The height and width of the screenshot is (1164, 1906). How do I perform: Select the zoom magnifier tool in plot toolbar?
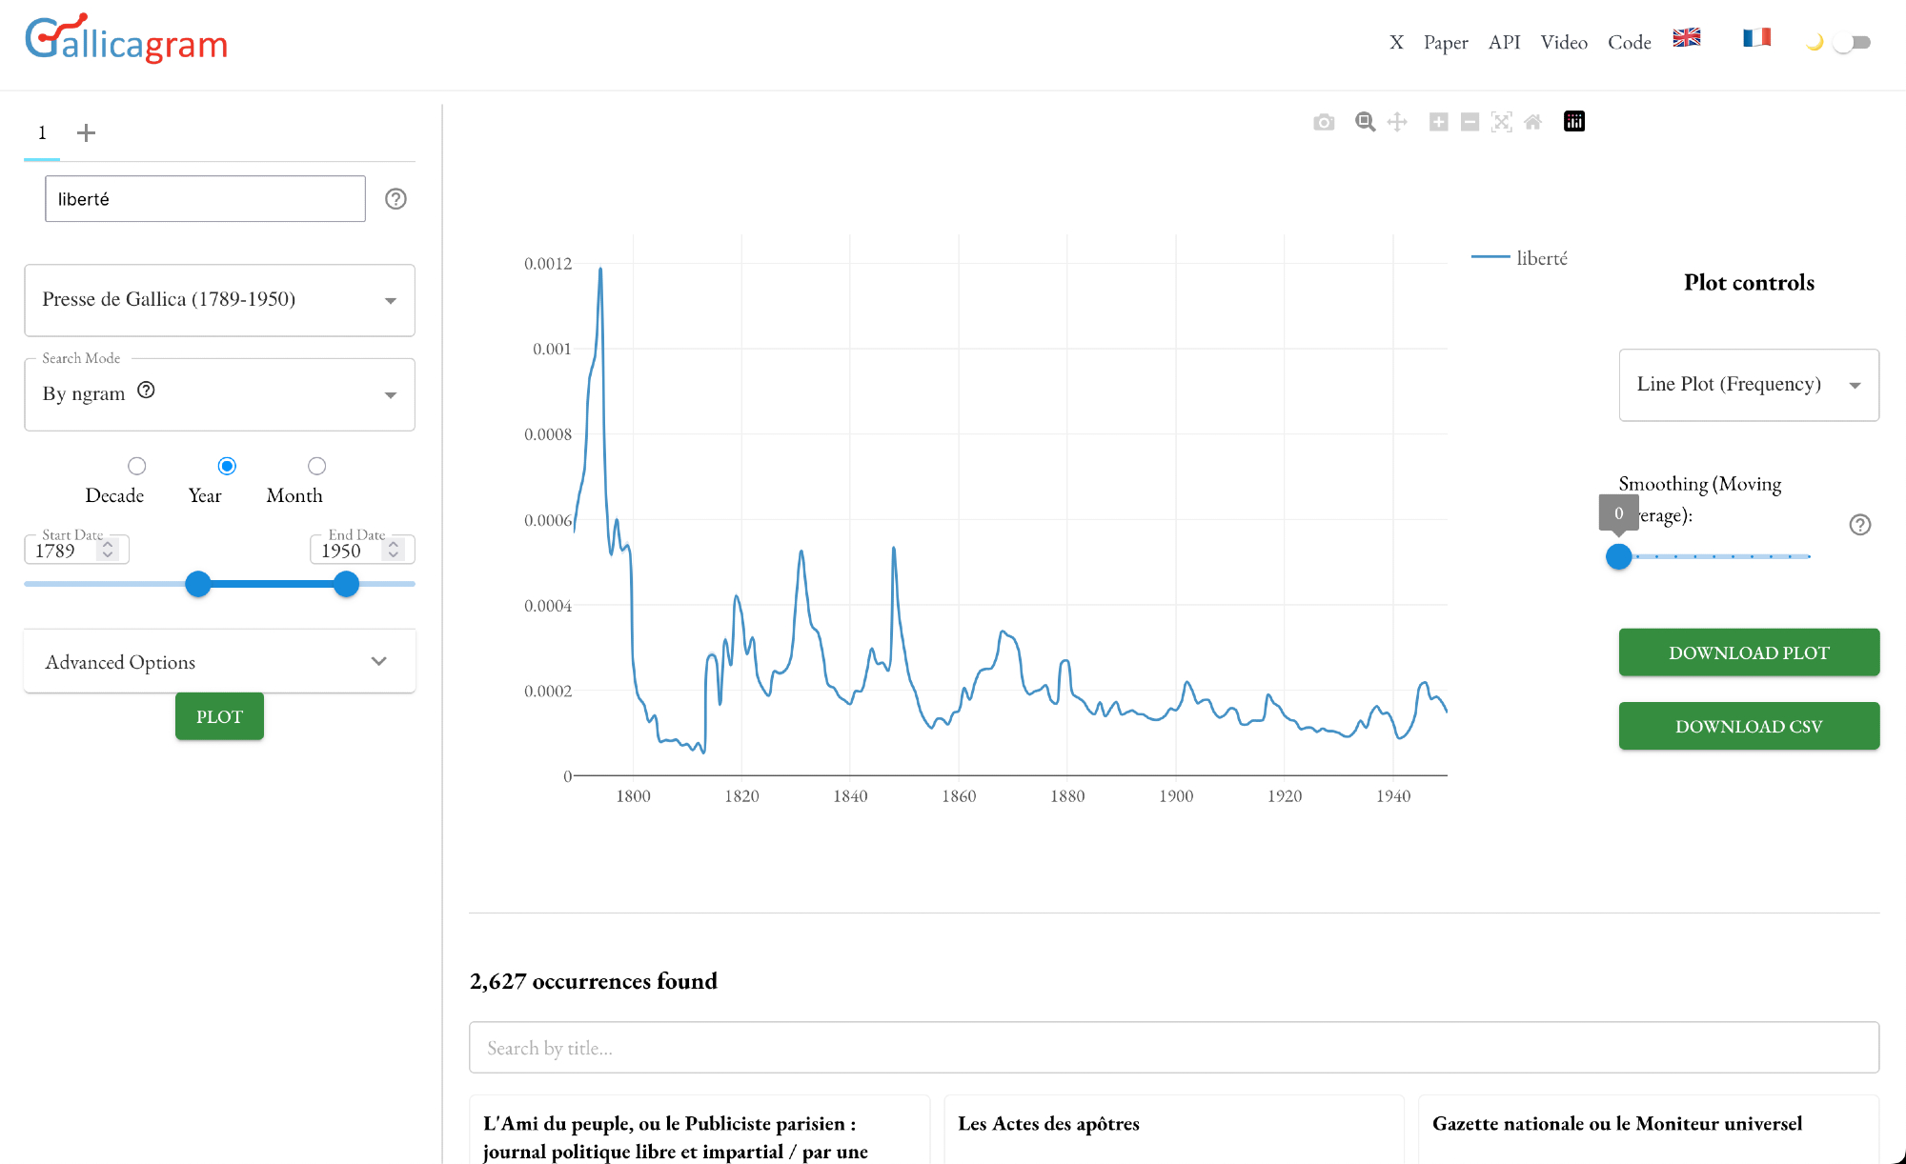point(1365,122)
